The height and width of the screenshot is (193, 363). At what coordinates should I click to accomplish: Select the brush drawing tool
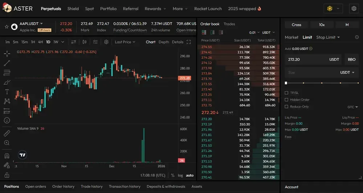tap(7, 82)
